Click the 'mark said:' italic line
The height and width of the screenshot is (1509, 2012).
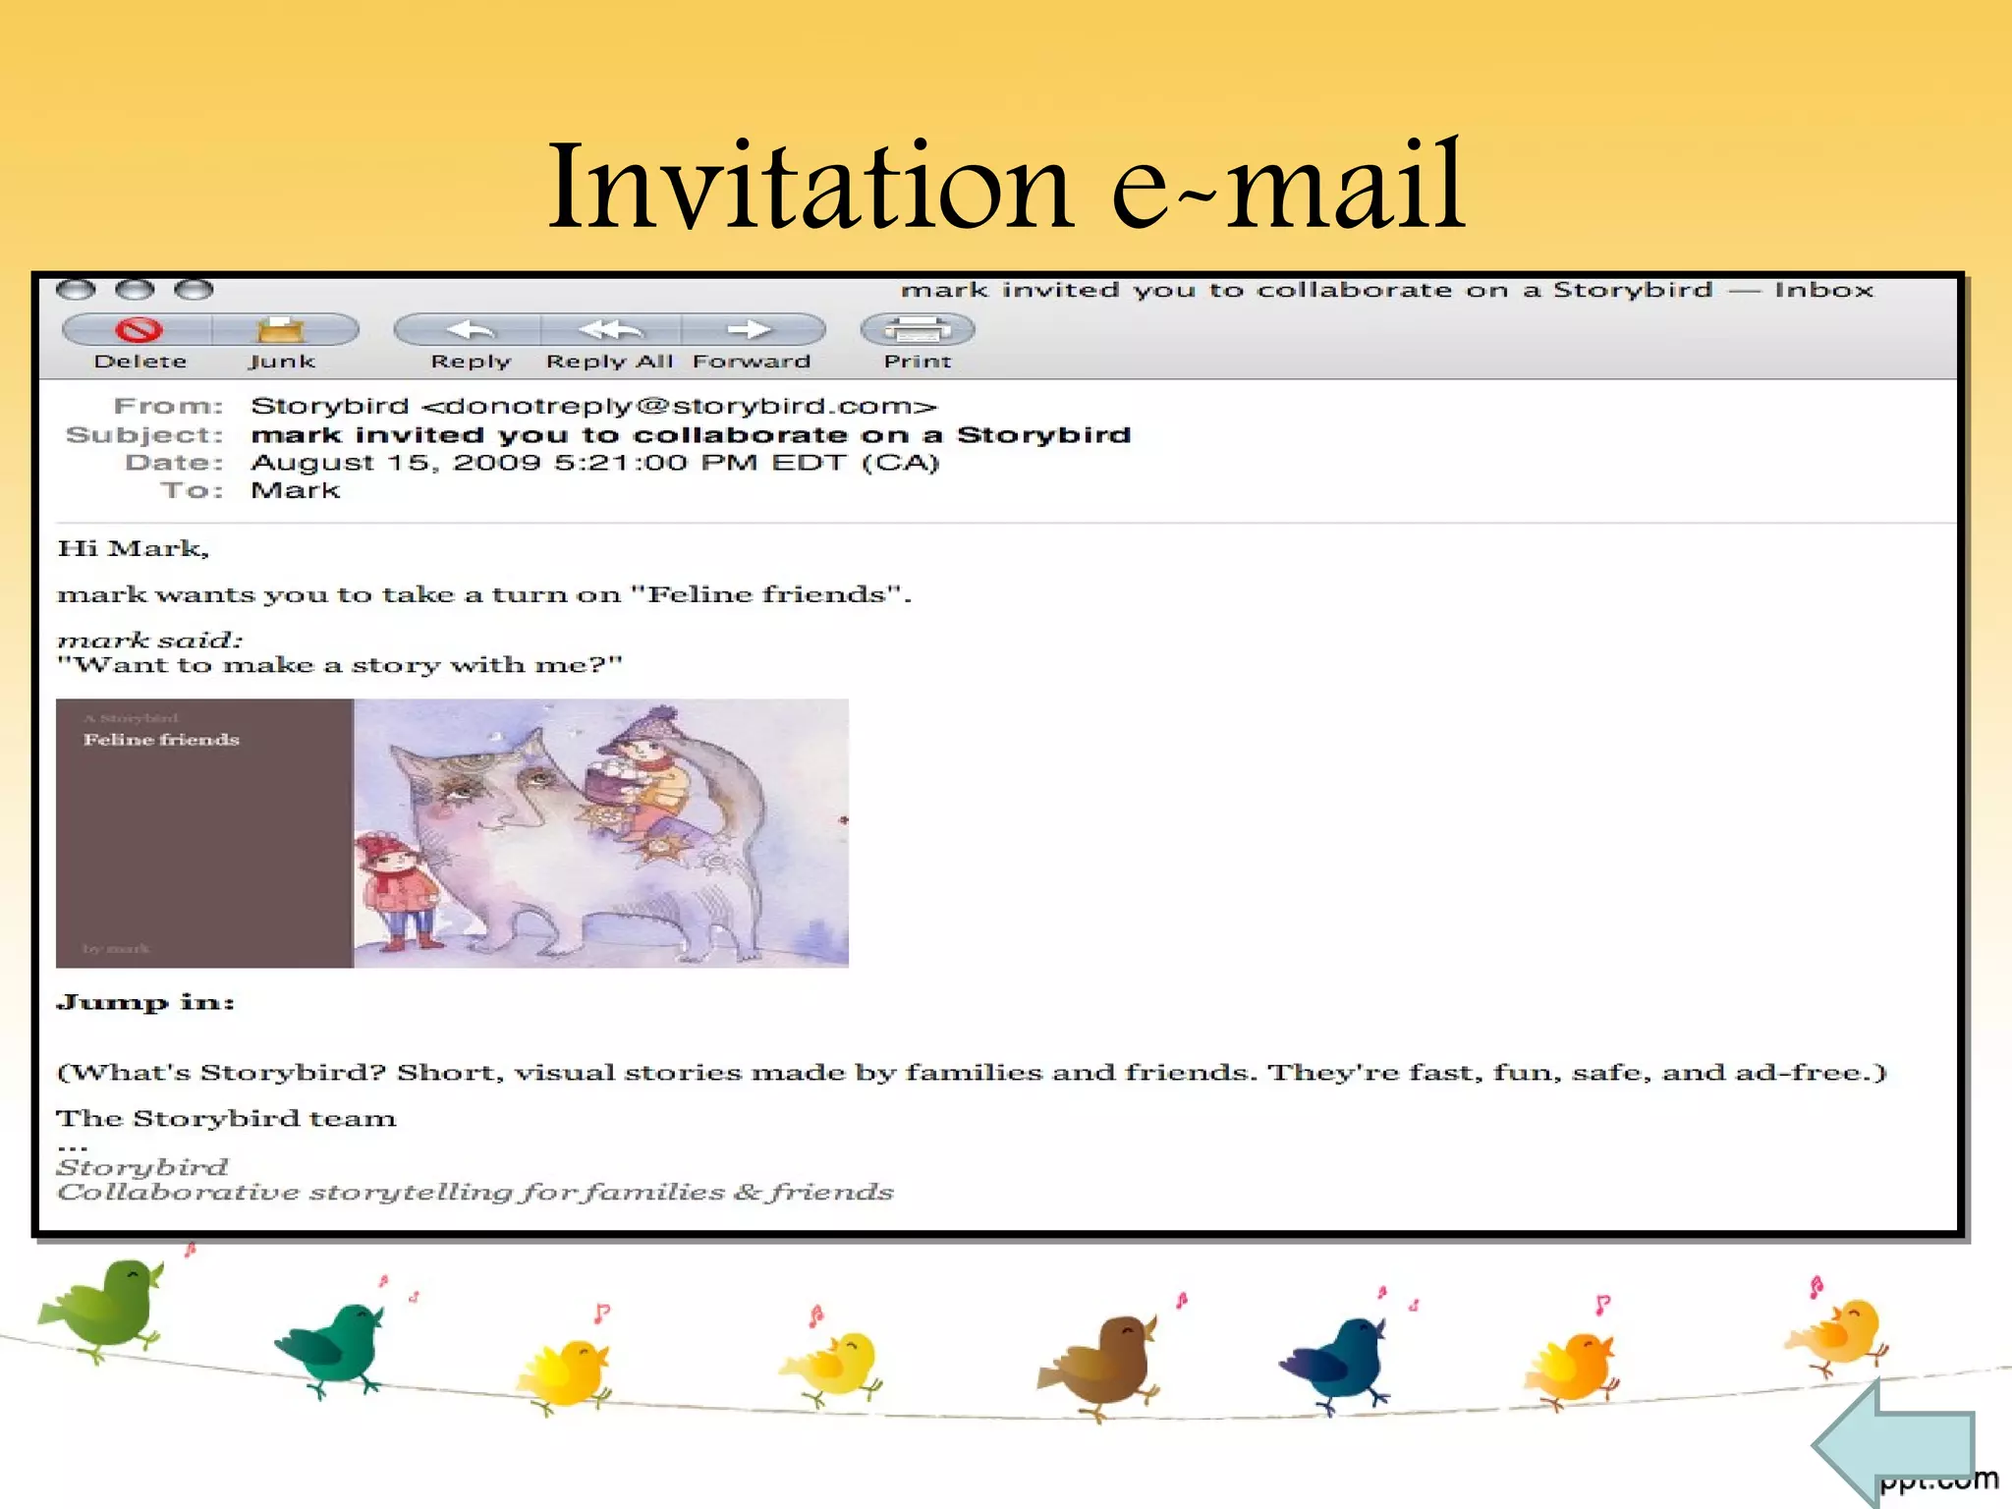(149, 641)
